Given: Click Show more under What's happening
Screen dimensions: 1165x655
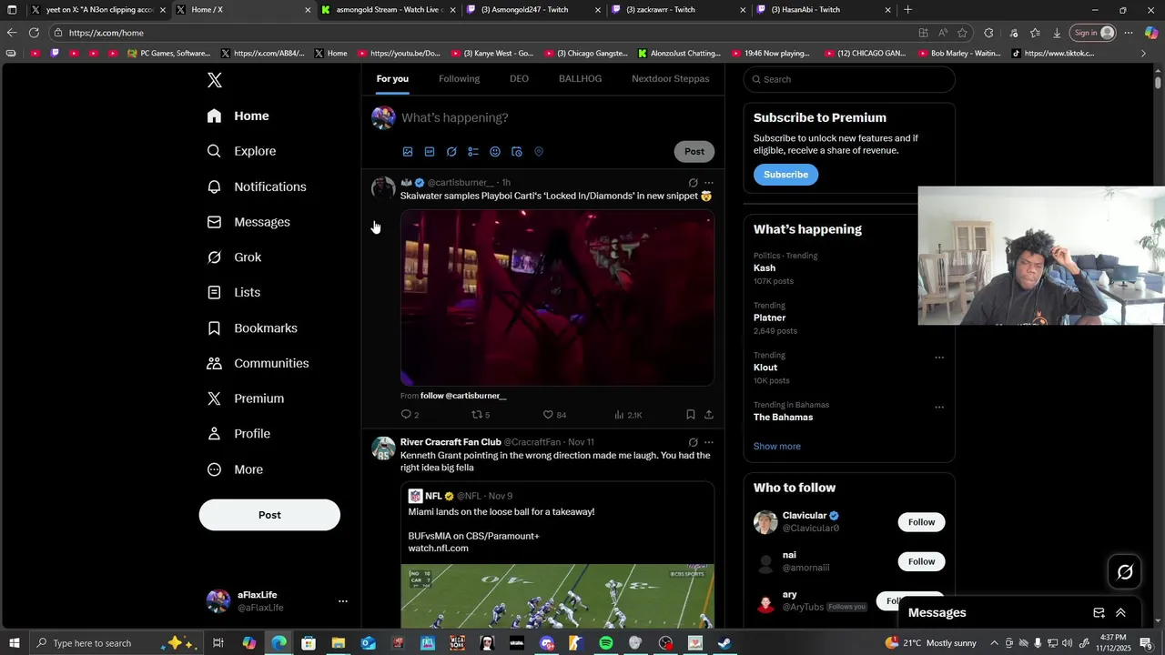Looking at the screenshot, I should [777, 447].
